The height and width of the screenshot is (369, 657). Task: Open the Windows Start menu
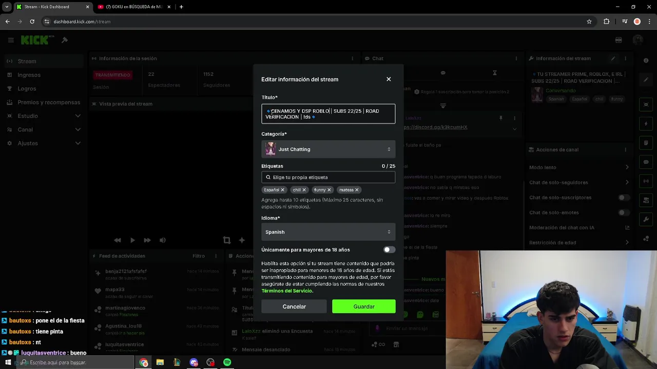(x=8, y=362)
